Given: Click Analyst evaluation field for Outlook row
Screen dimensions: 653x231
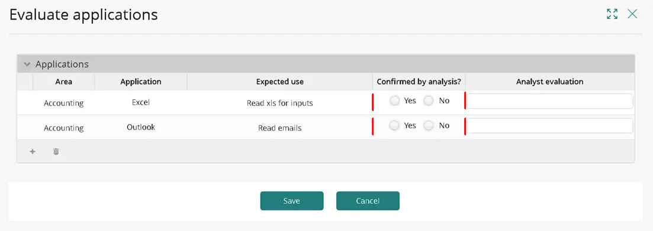Looking at the screenshot, I should coord(550,125).
